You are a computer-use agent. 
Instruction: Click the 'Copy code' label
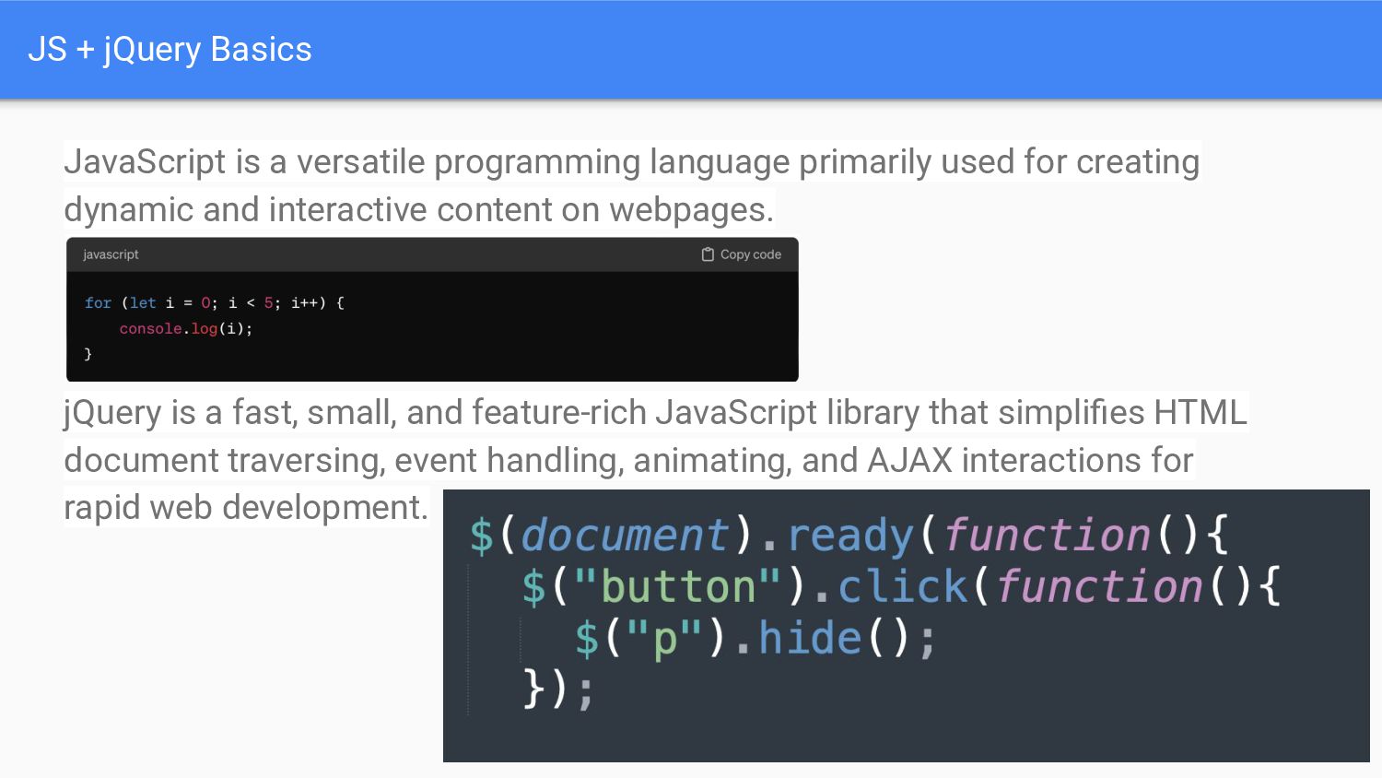(x=751, y=254)
